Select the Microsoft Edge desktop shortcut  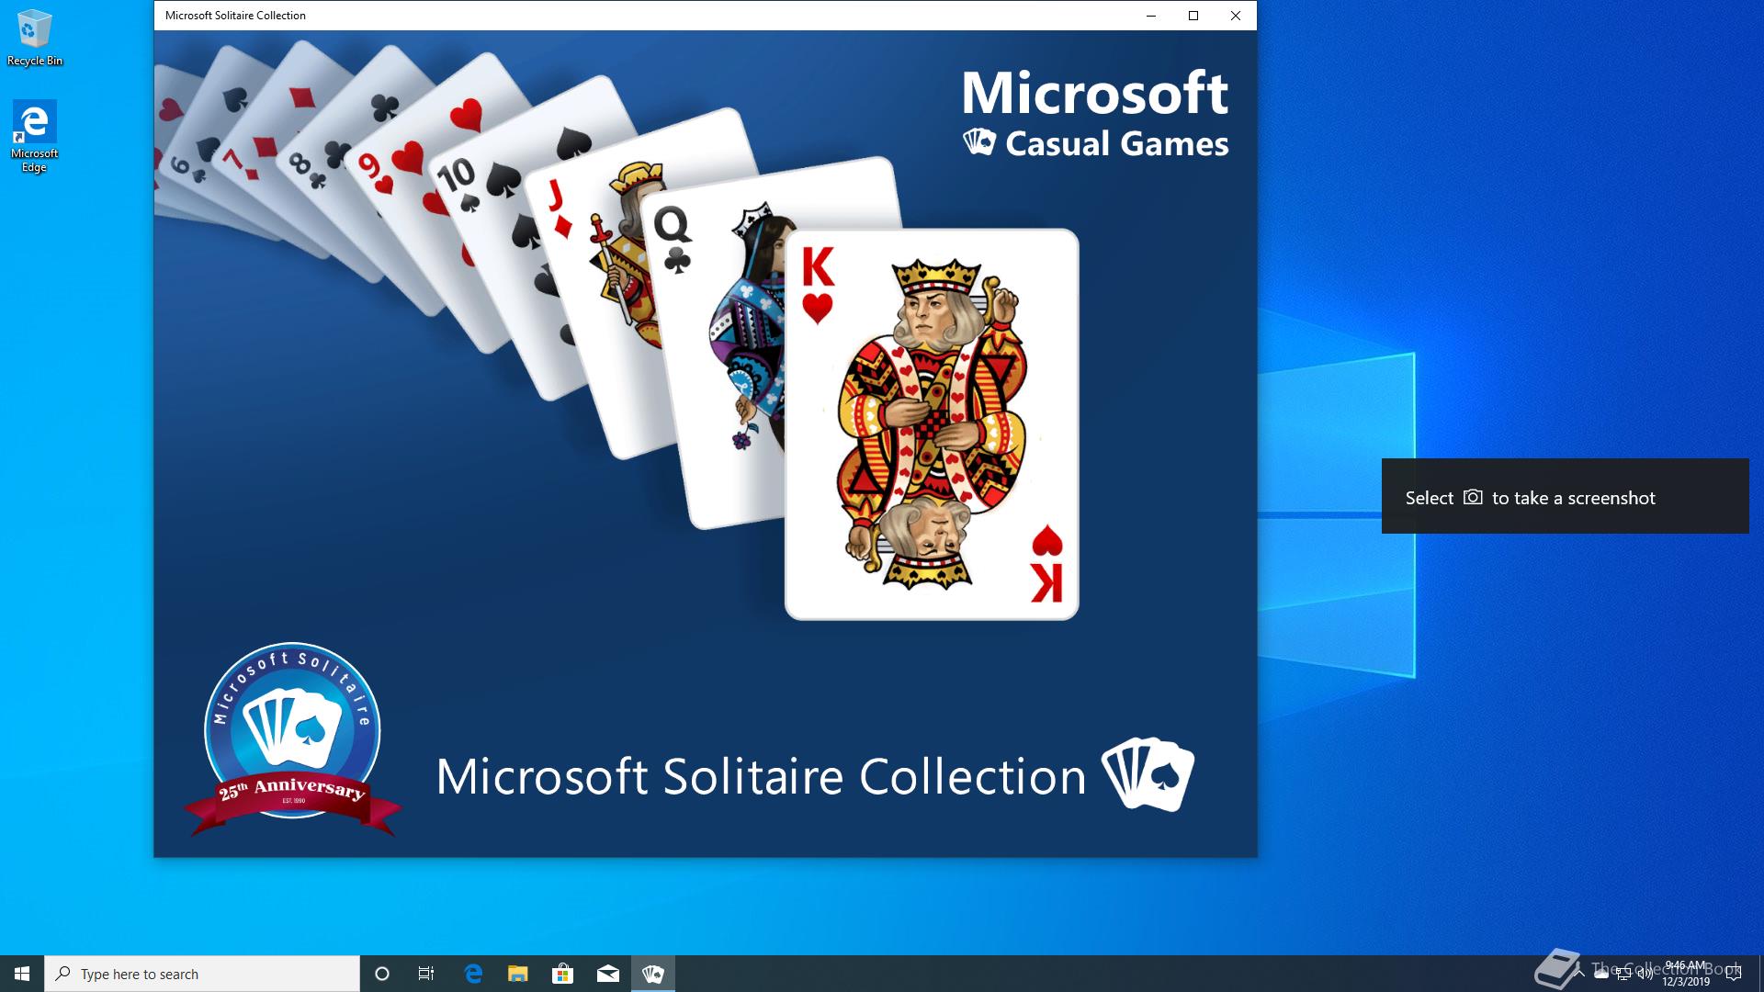click(35, 137)
